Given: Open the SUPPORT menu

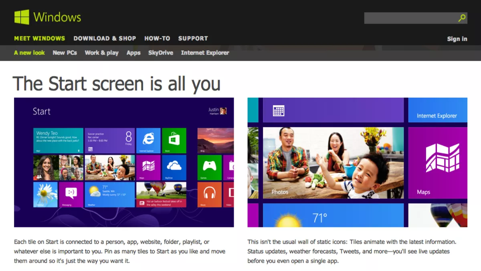Looking at the screenshot, I should coord(193,38).
